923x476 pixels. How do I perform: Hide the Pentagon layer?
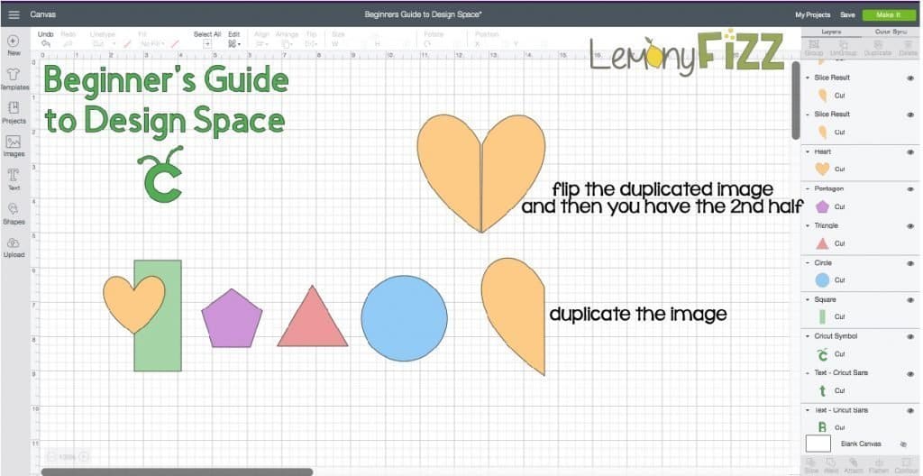910,189
